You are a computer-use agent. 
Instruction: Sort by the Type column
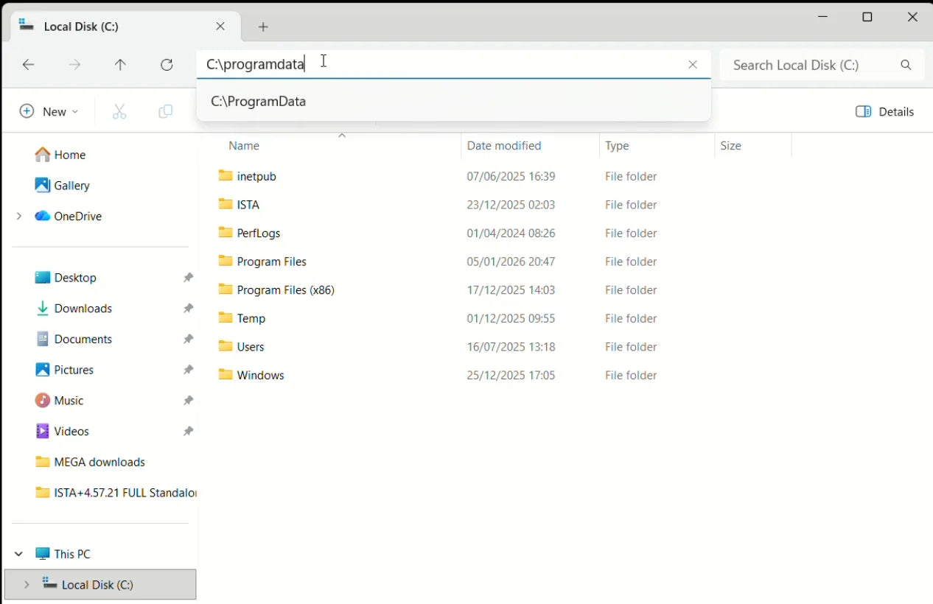coord(617,146)
